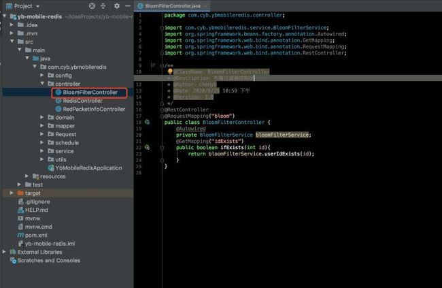The width and height of the screenshot is (442, 288).
Task: Expand the .mvn folder
Action: 12,33
